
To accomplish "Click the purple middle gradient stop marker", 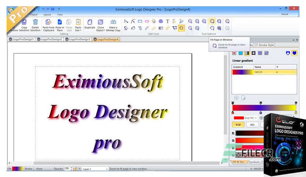I will pyautogui.click(x=261, y=113).
